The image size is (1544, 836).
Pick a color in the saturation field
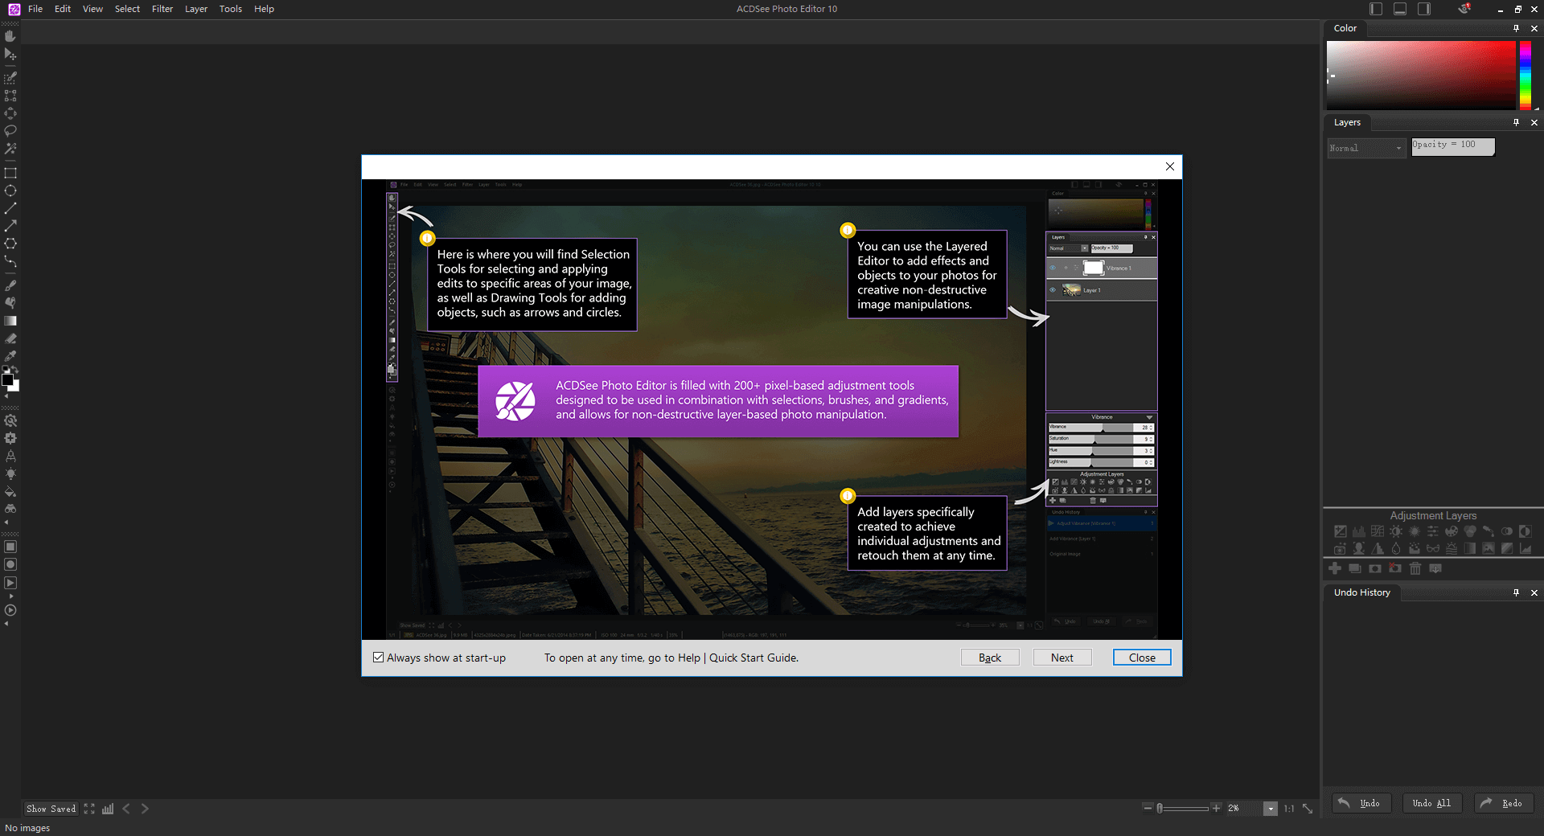click(1421, 75)
